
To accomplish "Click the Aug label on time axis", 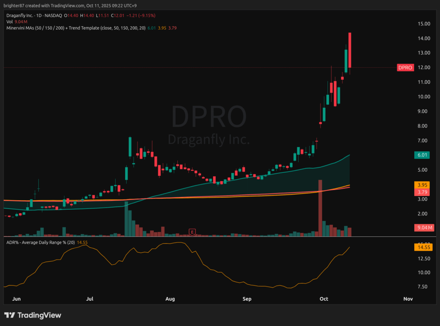I will [170, 299].
